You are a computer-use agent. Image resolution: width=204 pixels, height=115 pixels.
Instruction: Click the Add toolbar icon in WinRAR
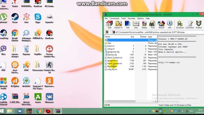tap(109, 25)
